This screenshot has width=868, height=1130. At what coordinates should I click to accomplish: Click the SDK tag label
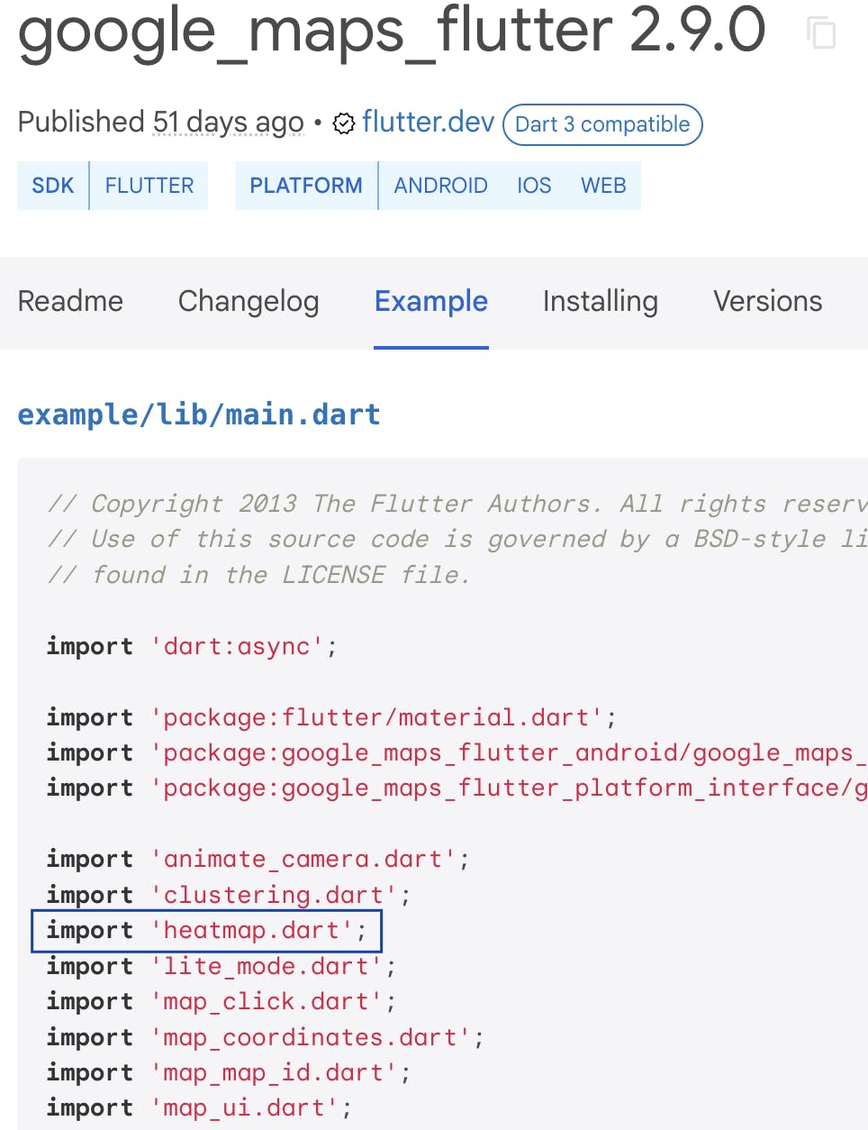[53, 186]
